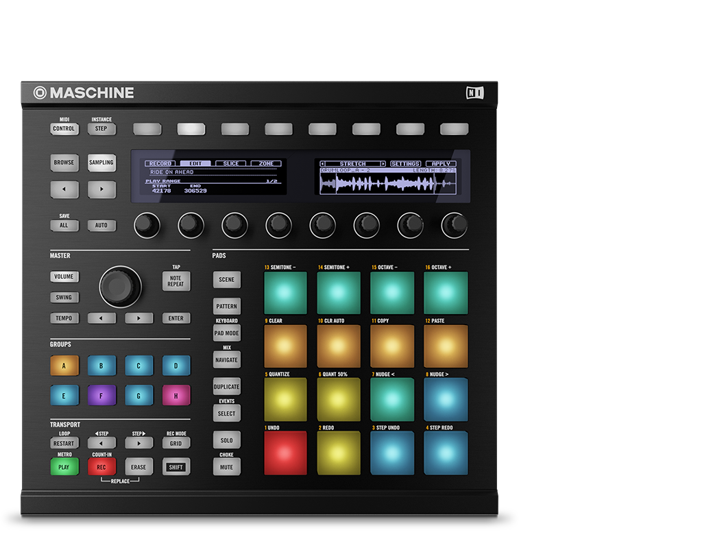Screen dimensions: 713x535
Task: Select blue group B
Action: pos(101,366)
